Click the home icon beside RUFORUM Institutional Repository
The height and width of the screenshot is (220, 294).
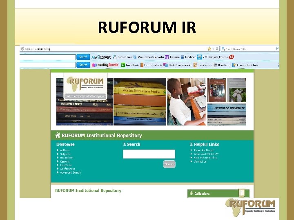(58, 135)
